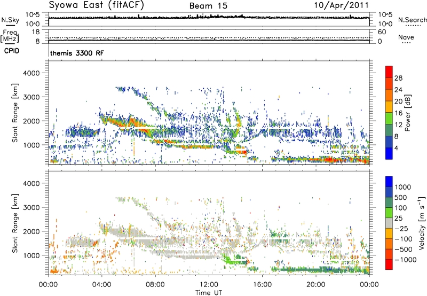Pick the light green segment of Velocity colorbar
Image resolution: width=427 pixels, height=296 pixels.
tap(389, 213)
